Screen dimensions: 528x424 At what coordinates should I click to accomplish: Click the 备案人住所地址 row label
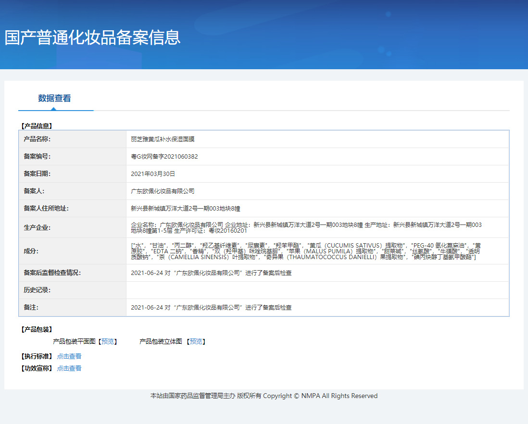click(46, 209)
